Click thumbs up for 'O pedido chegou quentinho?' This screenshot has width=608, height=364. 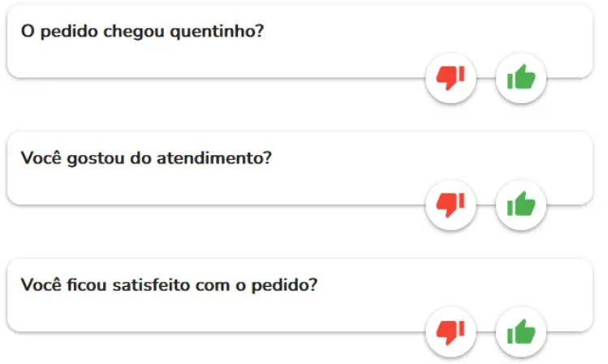521,78
